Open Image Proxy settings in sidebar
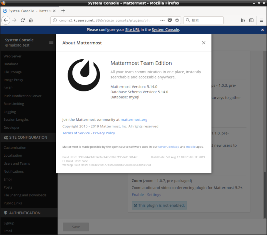This screenshot has height=235, width=267. (13, 80)
